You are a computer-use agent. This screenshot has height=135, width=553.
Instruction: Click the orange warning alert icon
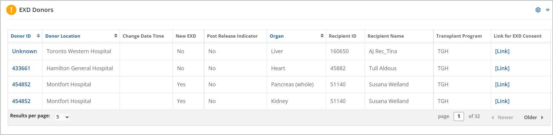click(11, 10)
